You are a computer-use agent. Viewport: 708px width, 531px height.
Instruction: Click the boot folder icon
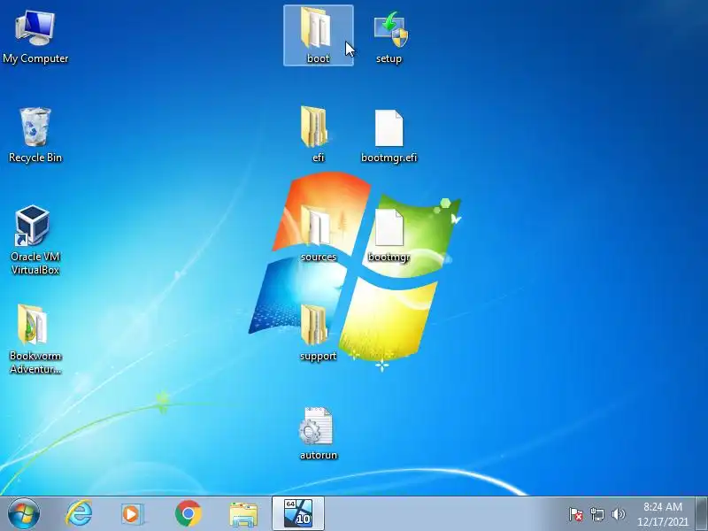pyautogui.click(x=319, y=35)
